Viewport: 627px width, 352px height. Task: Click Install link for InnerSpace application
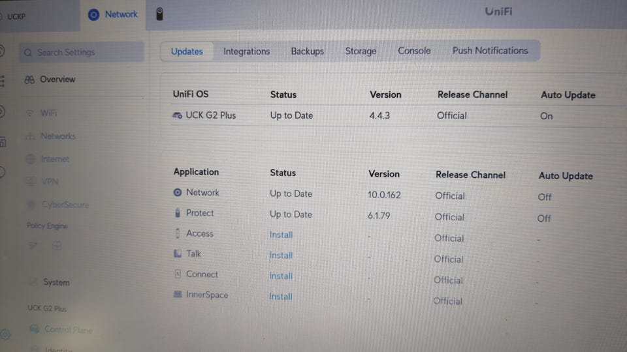pos(281,297)
